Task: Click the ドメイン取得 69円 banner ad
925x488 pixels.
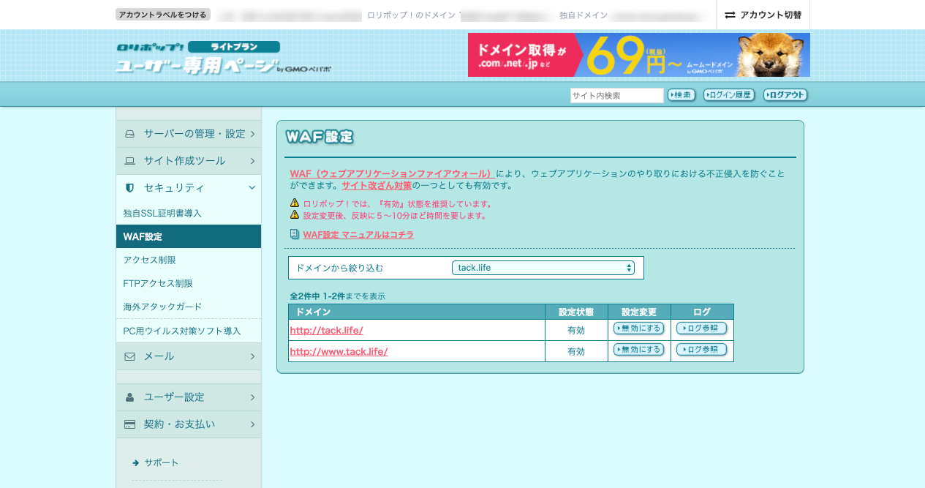Action: (638, 55)
